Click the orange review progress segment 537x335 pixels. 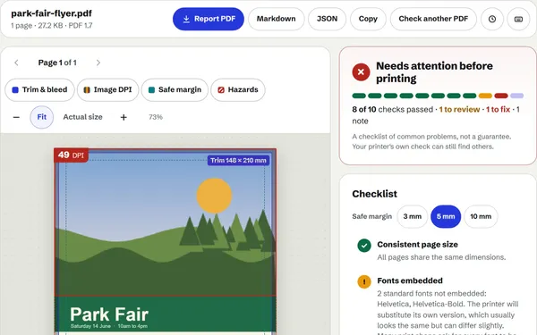pos(485,96)
